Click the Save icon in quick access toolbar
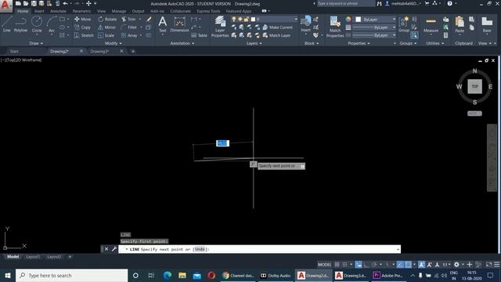The image size is (501, 282). [x=34, y=3]
